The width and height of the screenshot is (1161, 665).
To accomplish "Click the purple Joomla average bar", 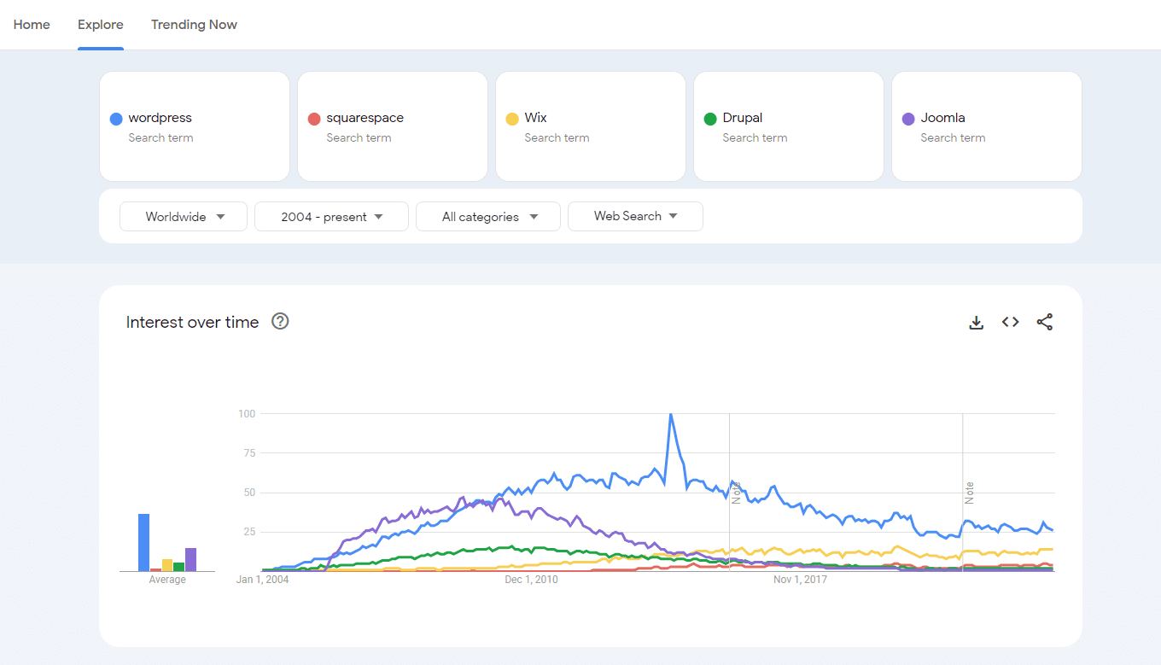I will pyautogui.click(x=191, y=560).
